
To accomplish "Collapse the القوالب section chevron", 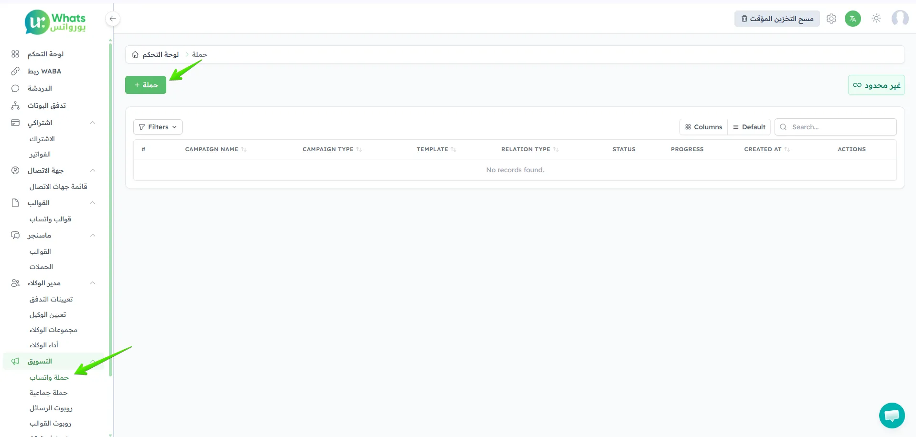I will [x=93, y=203].
